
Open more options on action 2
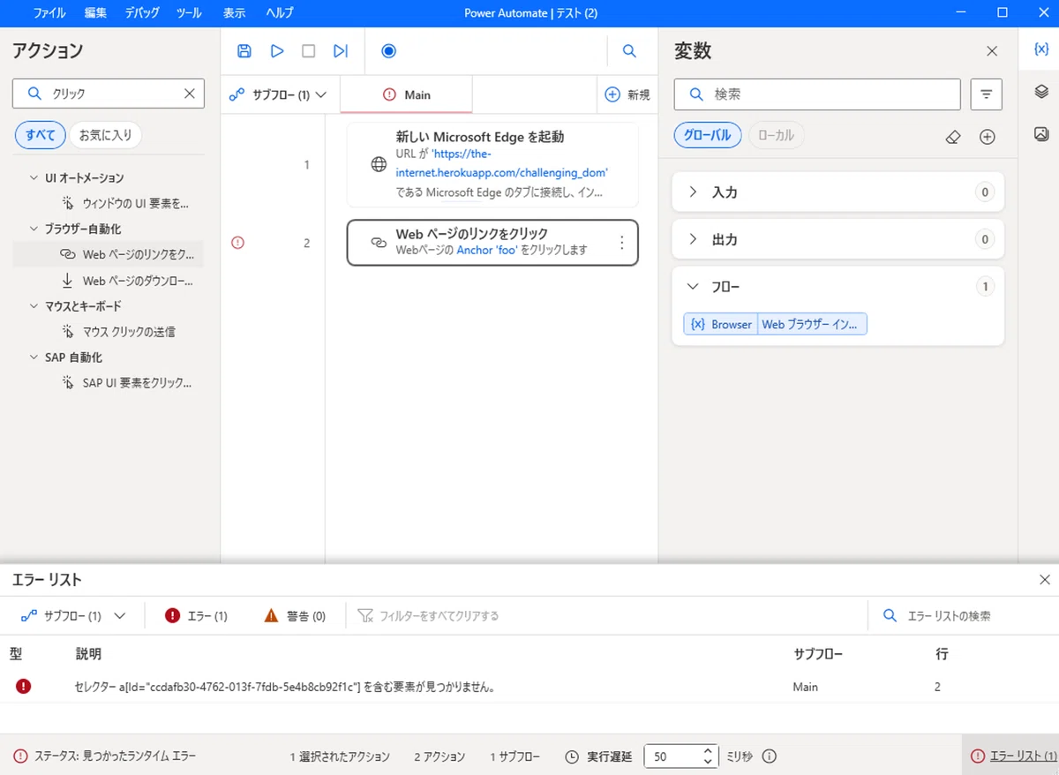621,242
